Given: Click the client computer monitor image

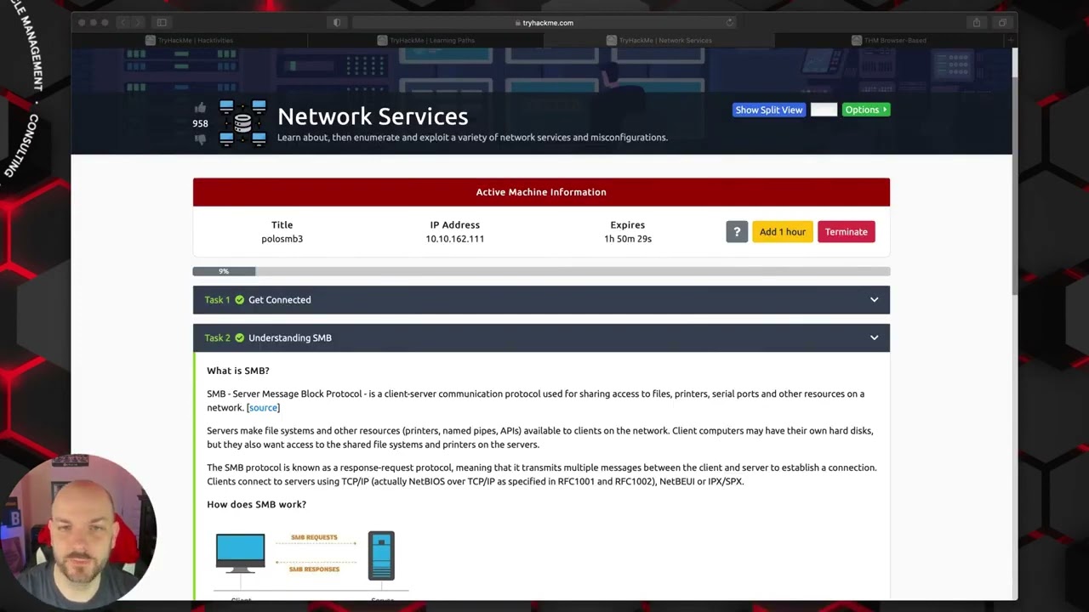Looking at the screenshot, I should pos(240,554).
